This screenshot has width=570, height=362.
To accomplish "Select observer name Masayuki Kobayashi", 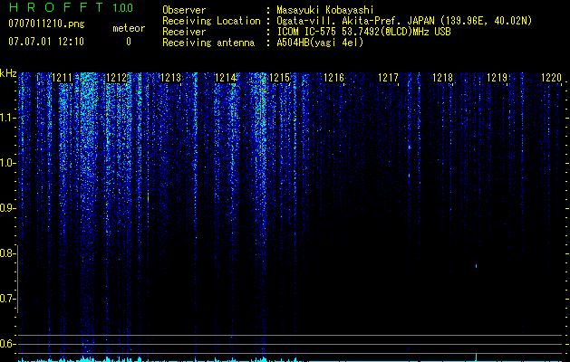I will click(325, 10).
